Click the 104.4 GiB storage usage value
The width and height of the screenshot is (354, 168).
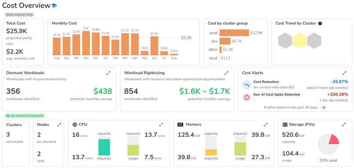point(293,154)
